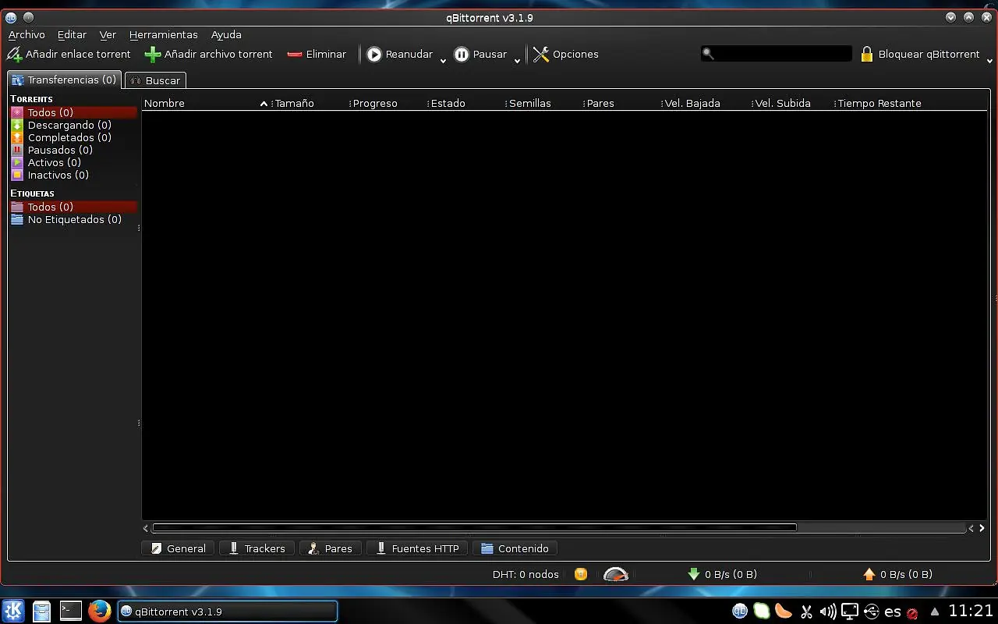998x624 pixels.
Task: Open the Herramientas menu
Action: 164,35
